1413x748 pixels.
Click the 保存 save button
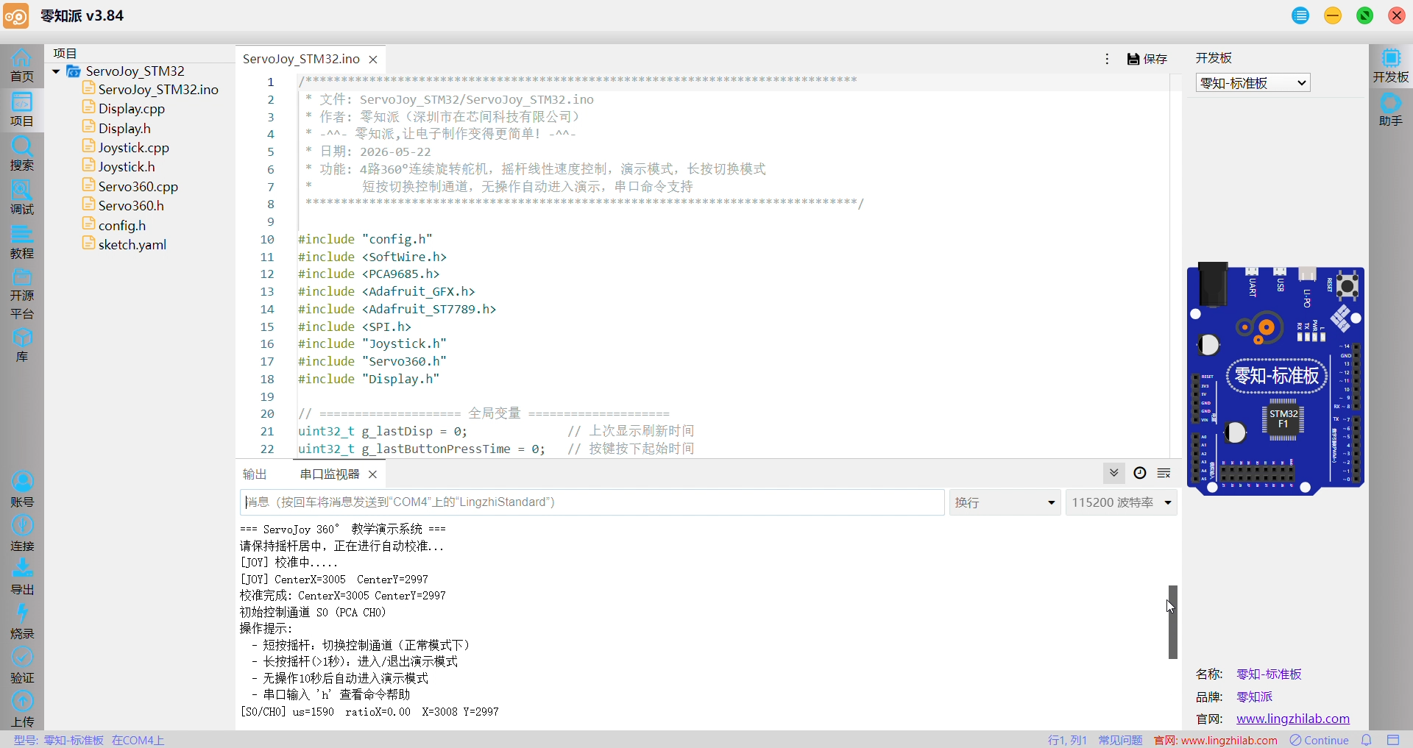click(x=1147, y=59)
